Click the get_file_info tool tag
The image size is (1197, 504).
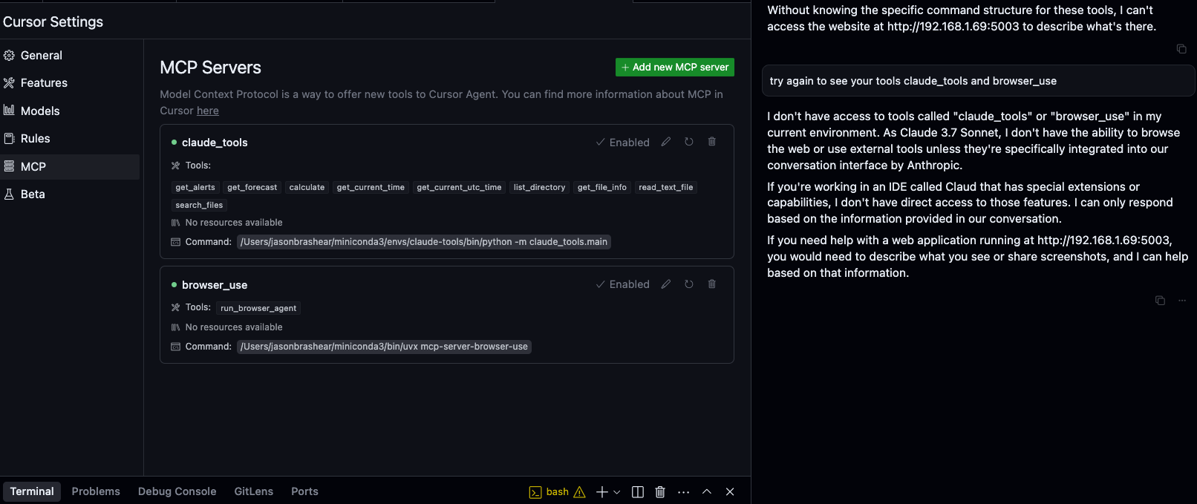(602, 188)
